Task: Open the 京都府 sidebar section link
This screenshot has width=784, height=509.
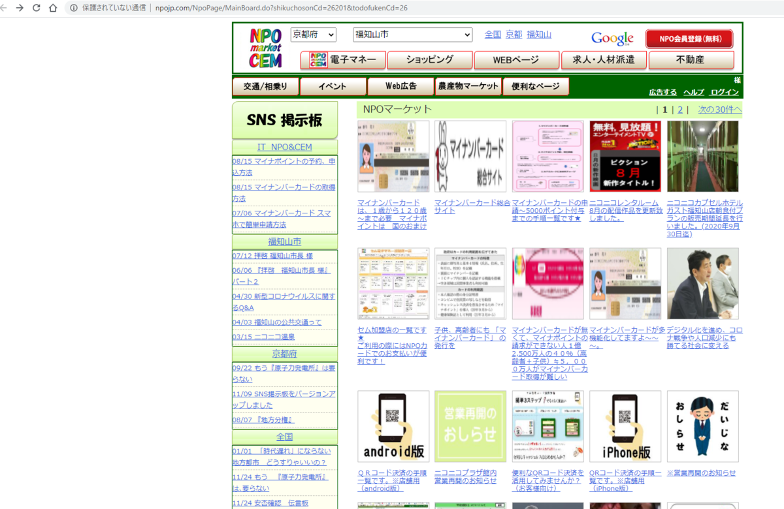Action: coord(285,354)
